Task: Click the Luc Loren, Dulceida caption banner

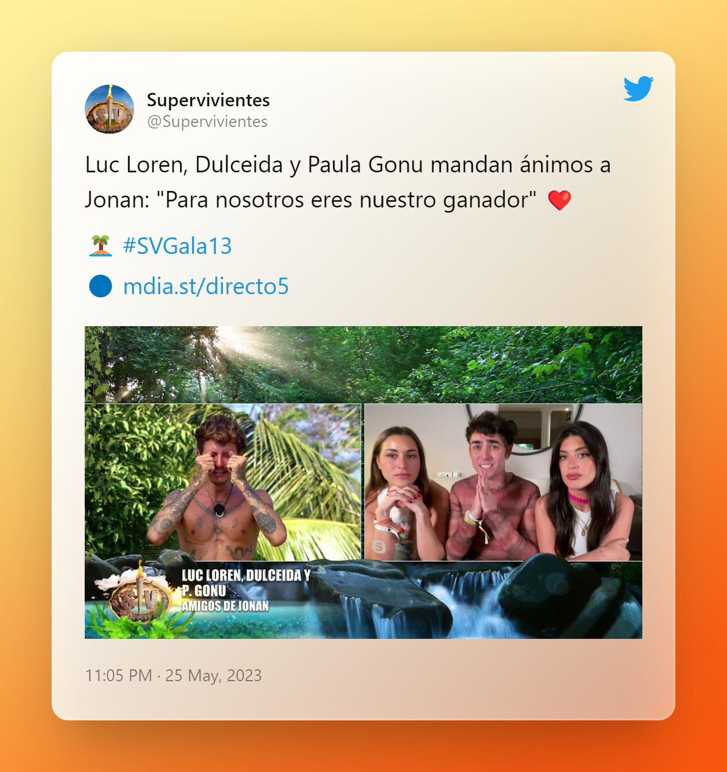Action: tap(246, 583)
